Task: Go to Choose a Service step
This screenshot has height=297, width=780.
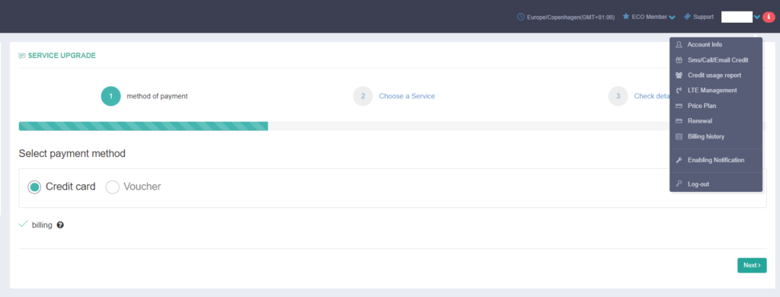Action: (407, 96)
